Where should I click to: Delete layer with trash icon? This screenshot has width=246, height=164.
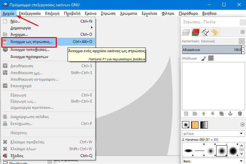[x=240, y=113]
